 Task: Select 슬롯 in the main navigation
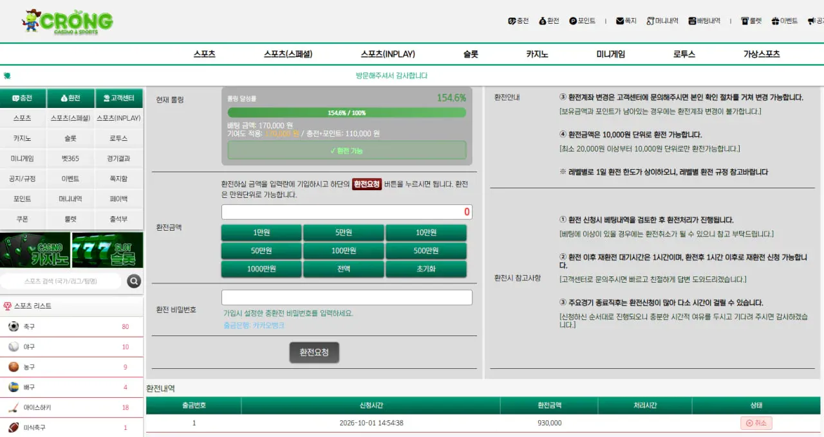(471, 54)
